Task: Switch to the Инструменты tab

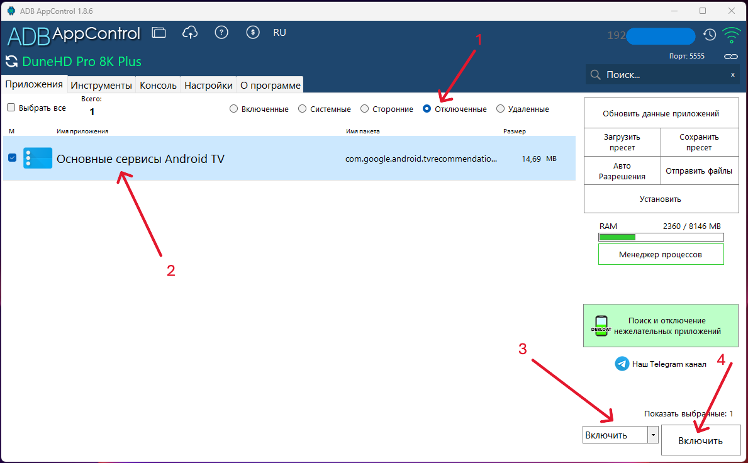Action: point(101,86)
